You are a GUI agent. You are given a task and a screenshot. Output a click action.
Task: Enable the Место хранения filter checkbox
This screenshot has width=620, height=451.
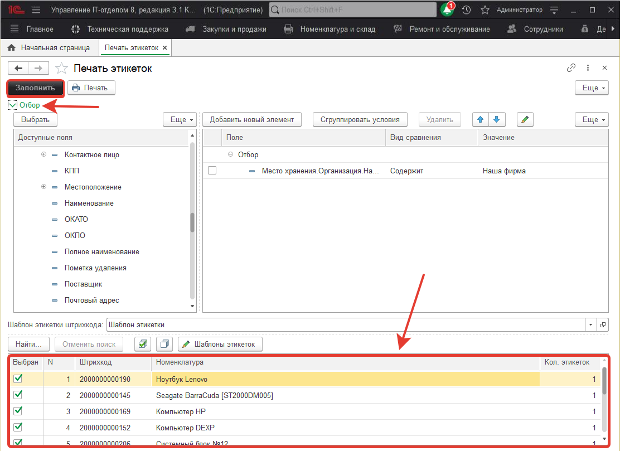coord(212,171)
